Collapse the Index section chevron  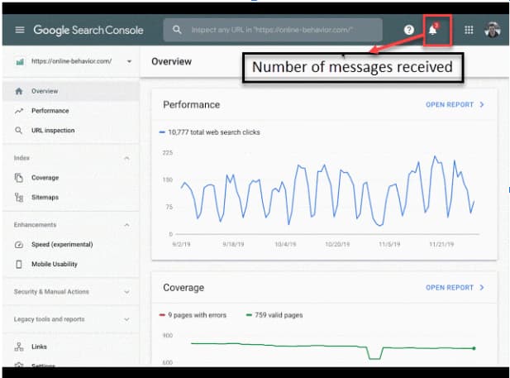coord(126,158)
